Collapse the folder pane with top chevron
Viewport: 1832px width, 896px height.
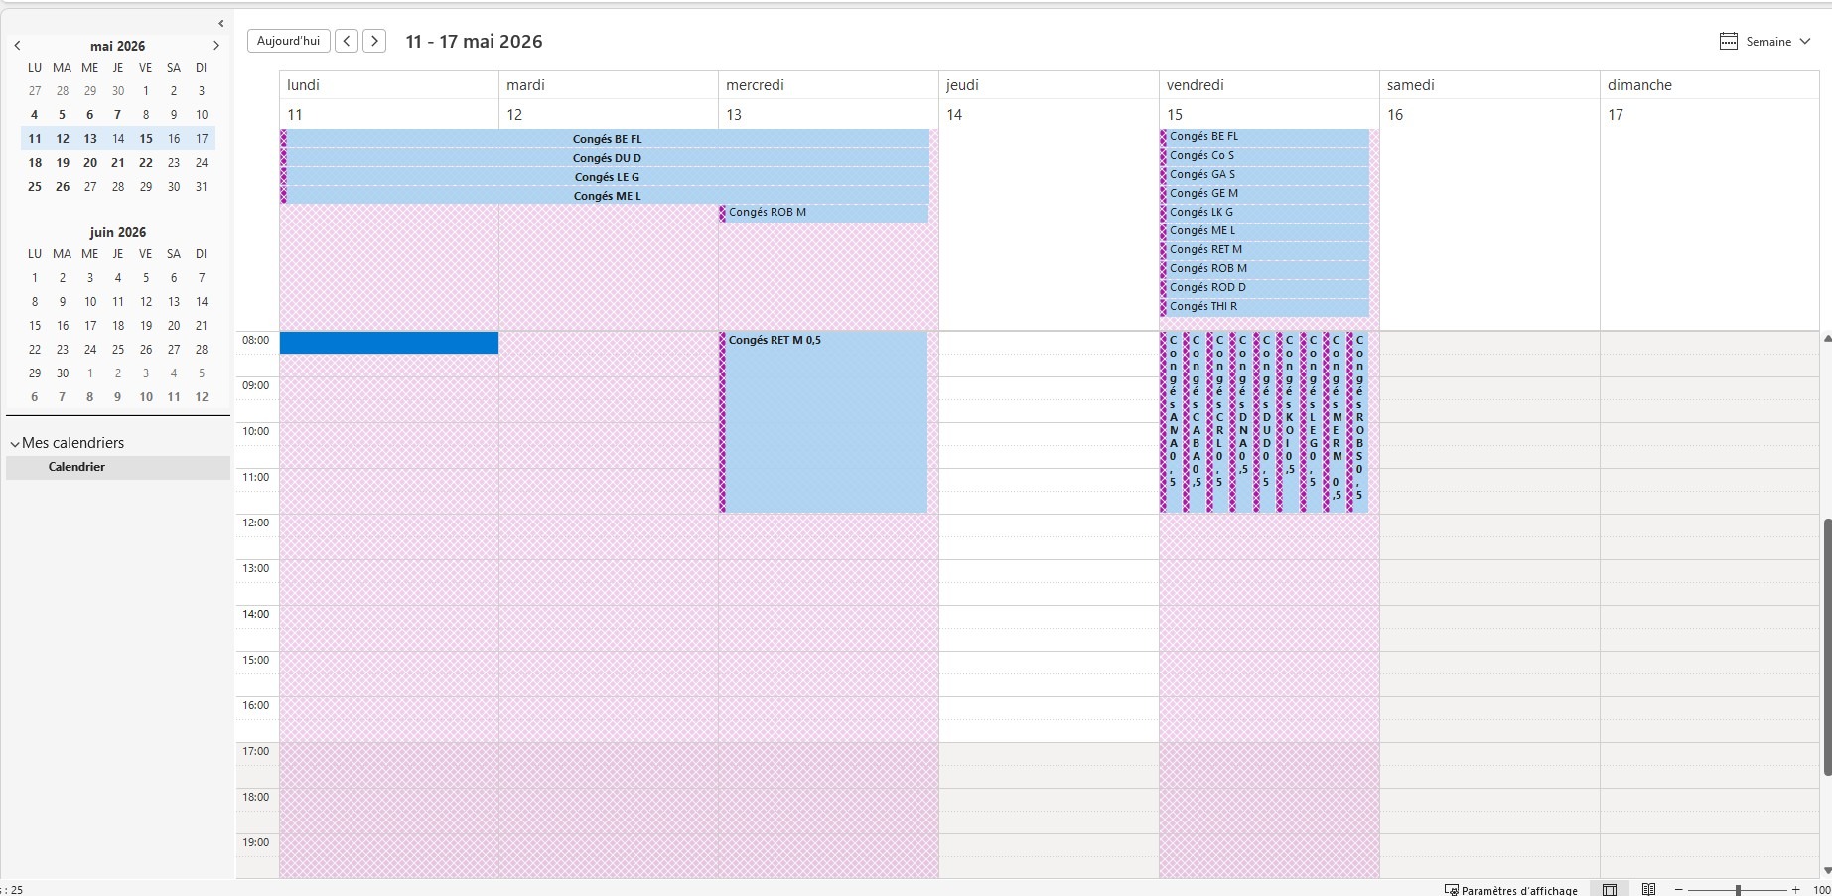coord(220,23)
